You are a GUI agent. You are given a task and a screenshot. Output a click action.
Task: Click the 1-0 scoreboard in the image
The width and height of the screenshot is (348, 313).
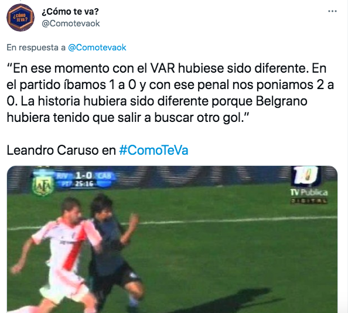click(x=84, y=176)
